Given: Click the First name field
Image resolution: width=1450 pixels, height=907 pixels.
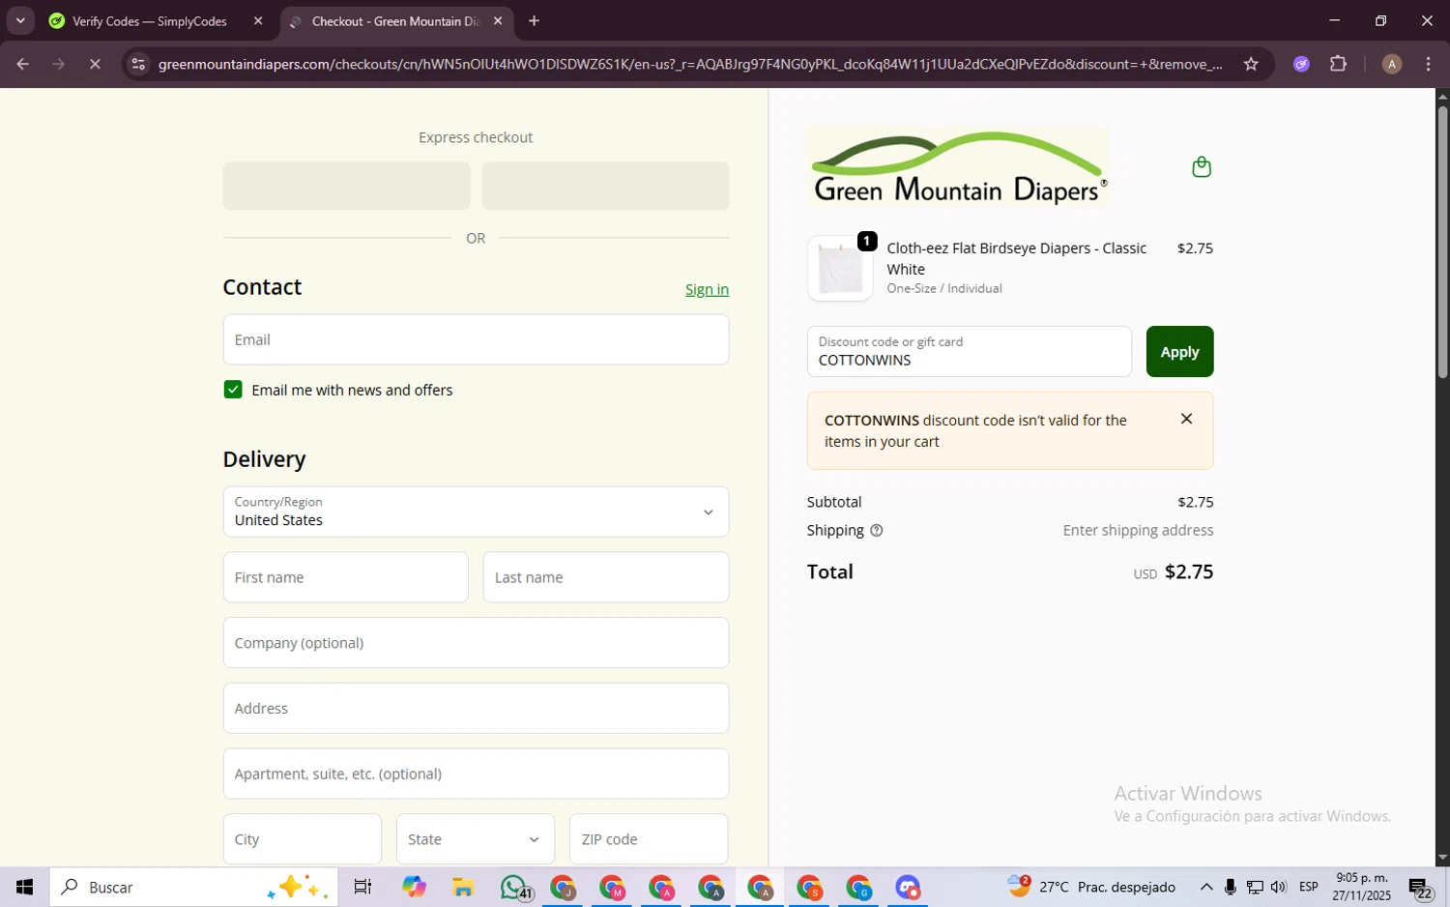Looking at the screenshot, I should [345, 577].
